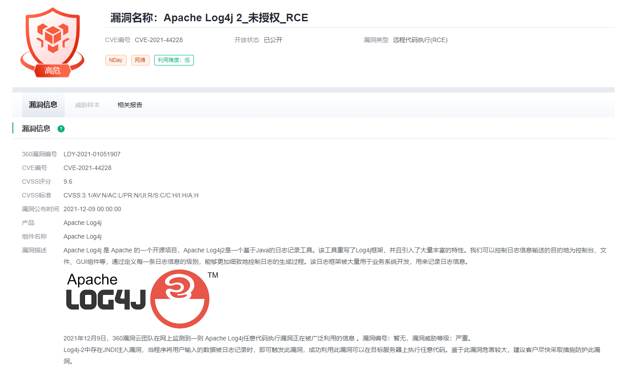This screenshot has height=367, width=627.
Task: Click the 远程代码执行(RCE) vulnerability type value
Action: [x=420, y=40]
